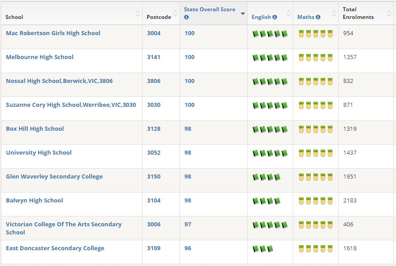Sort table by Postcode column arrows
This screenshot has width=396, height=266.
point(175,13)
